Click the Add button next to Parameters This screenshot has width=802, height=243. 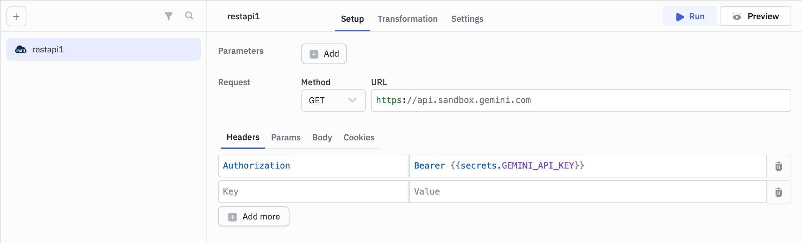[323, 53]
